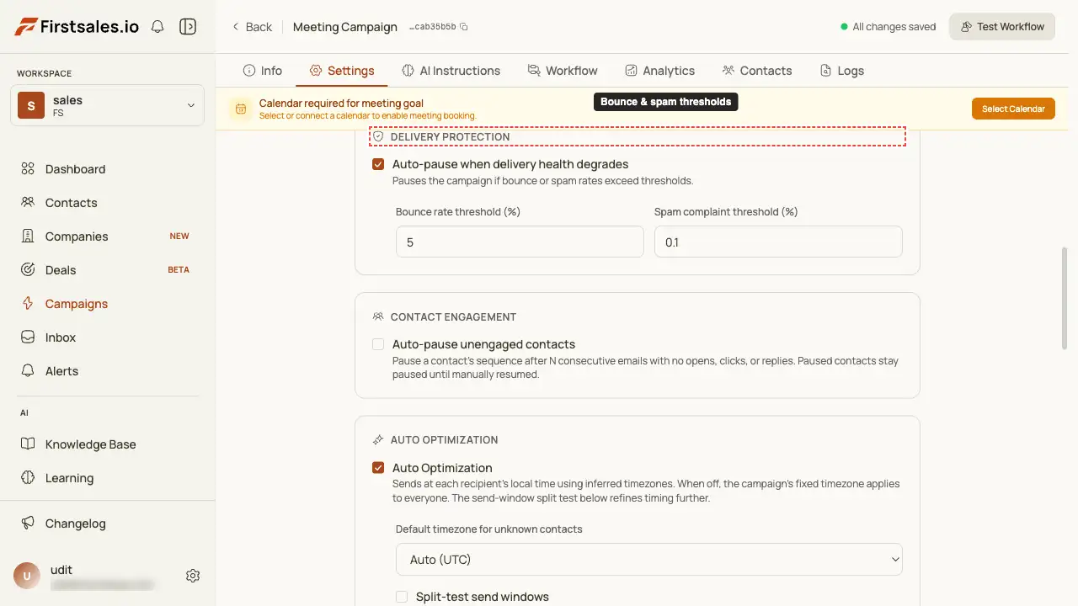
Task: Copy the campaign ID with the copy icon
Action: [464, 27]
